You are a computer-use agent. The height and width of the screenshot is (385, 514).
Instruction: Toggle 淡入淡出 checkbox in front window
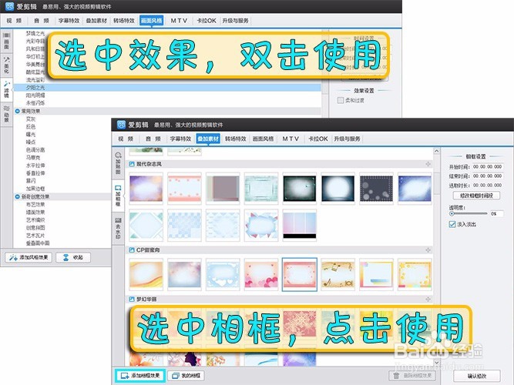pos(452,224)
